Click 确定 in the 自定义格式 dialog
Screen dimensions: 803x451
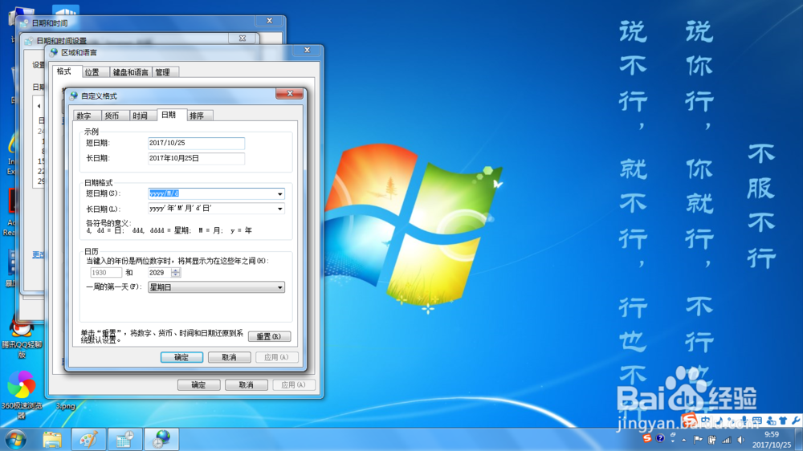point(181,357)
